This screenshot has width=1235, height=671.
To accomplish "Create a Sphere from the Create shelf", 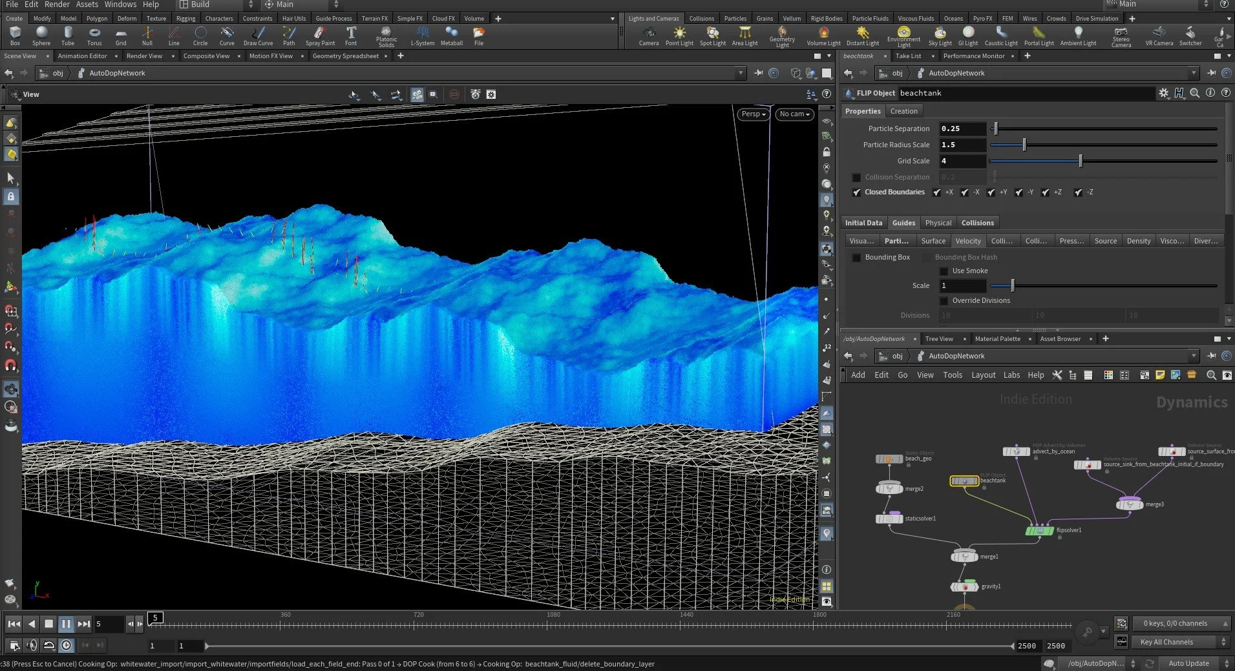I will click(x=41, y=36).
